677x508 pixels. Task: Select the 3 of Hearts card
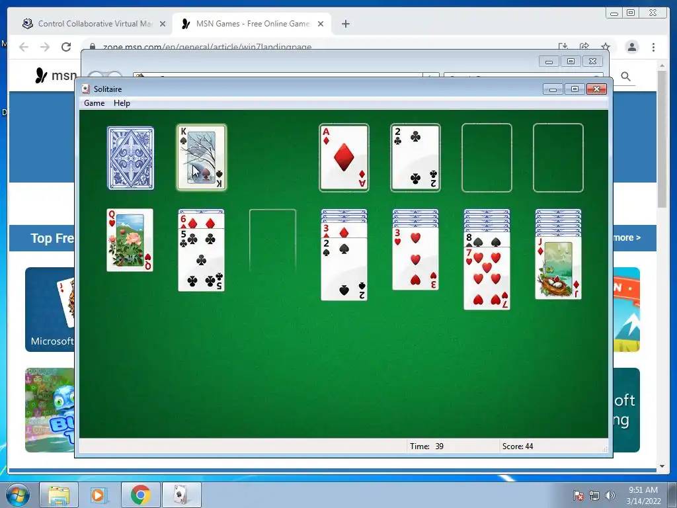point(415,259)
